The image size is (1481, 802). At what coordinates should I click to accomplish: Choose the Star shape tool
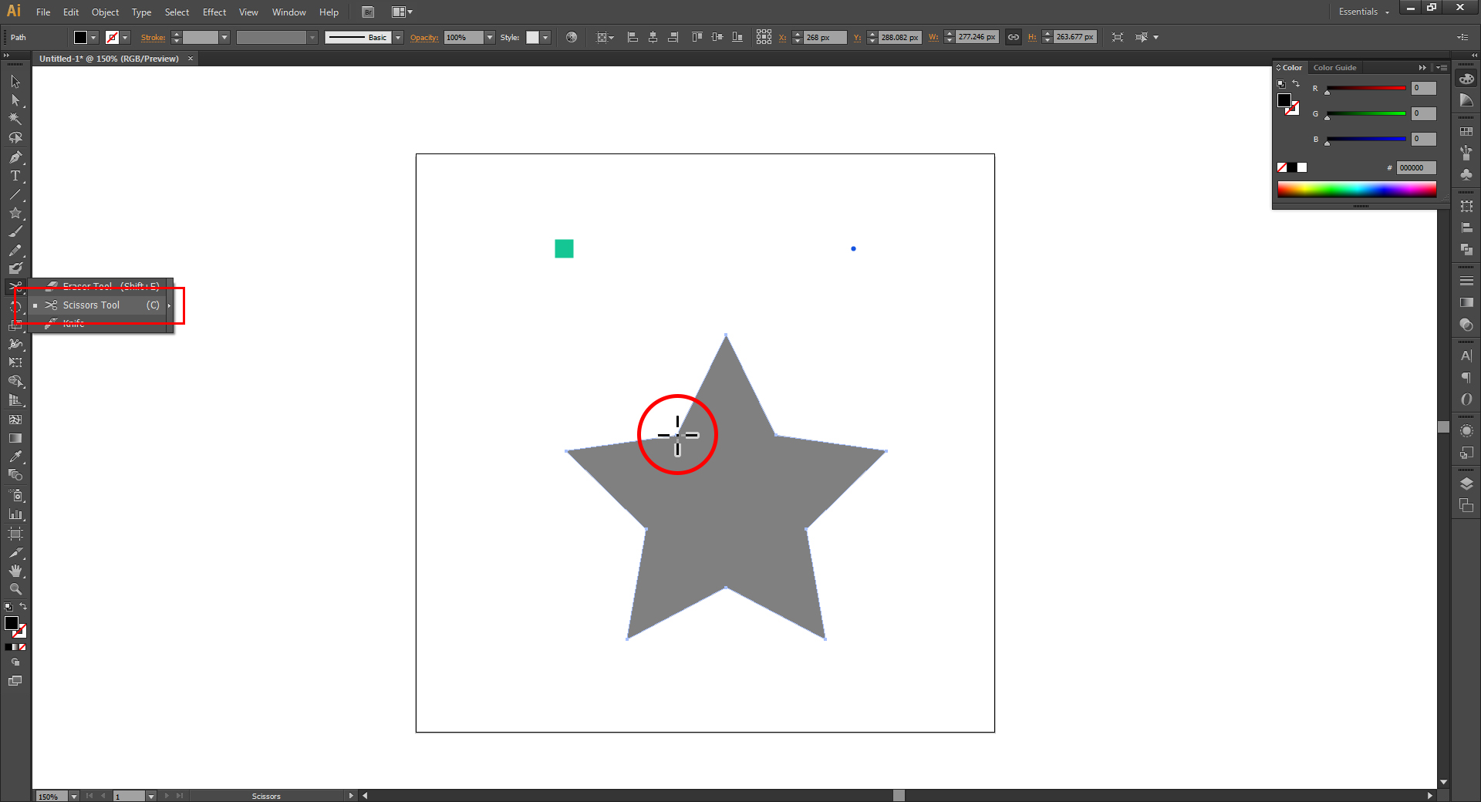coord(15,213)
